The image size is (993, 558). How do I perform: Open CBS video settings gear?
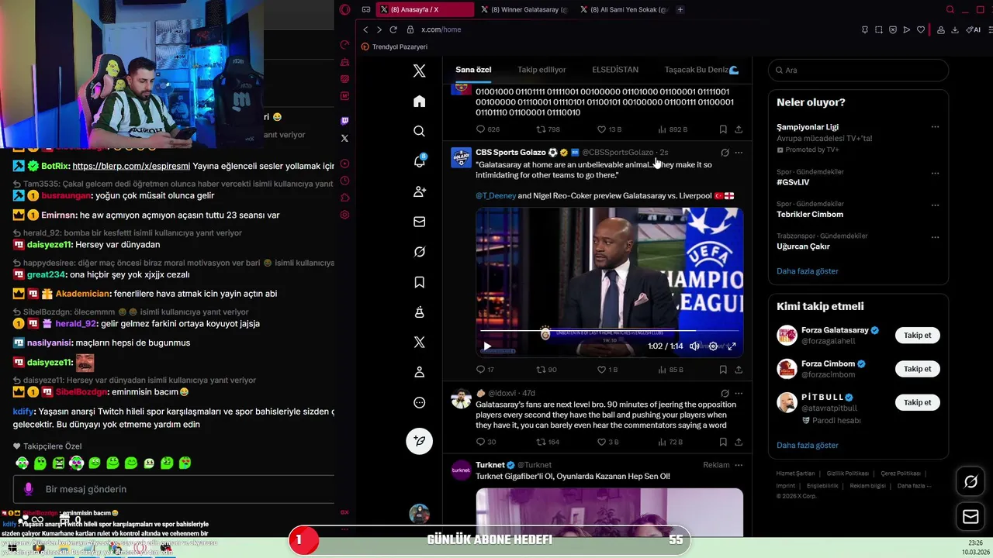pos(713,346)
